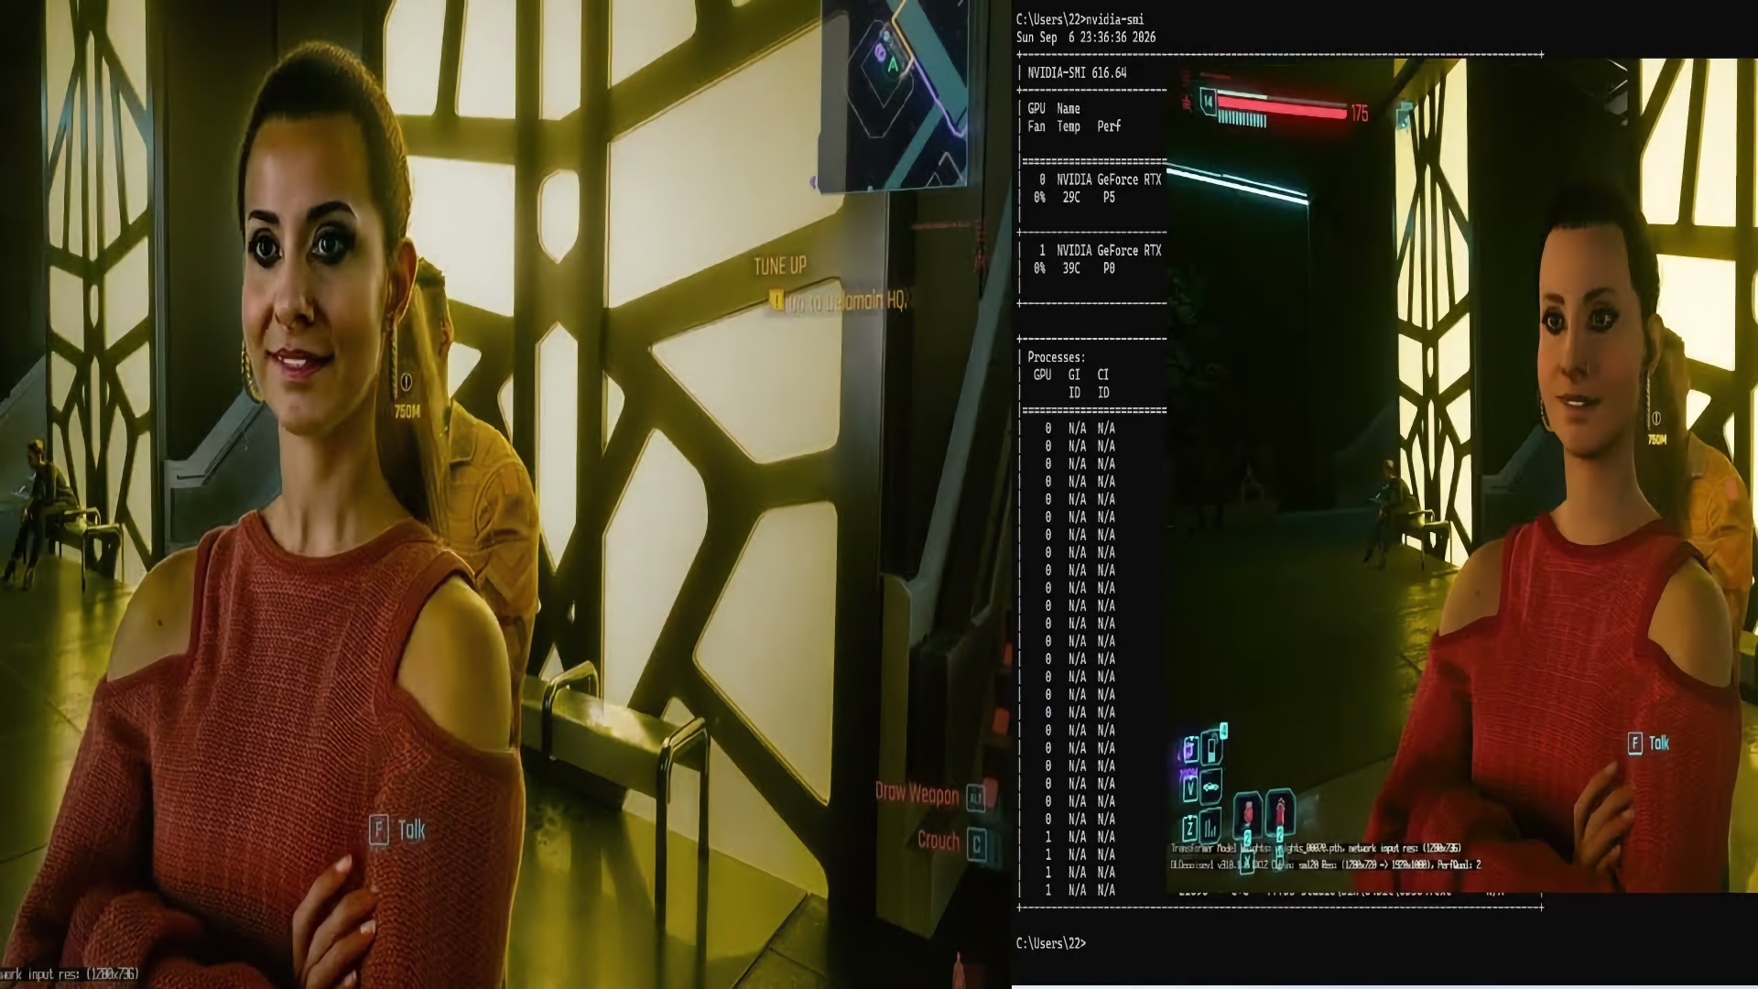This screenshot has width=1758, height=989.
Task: Click the 39C temperature reading
Action: (1071, 268)
